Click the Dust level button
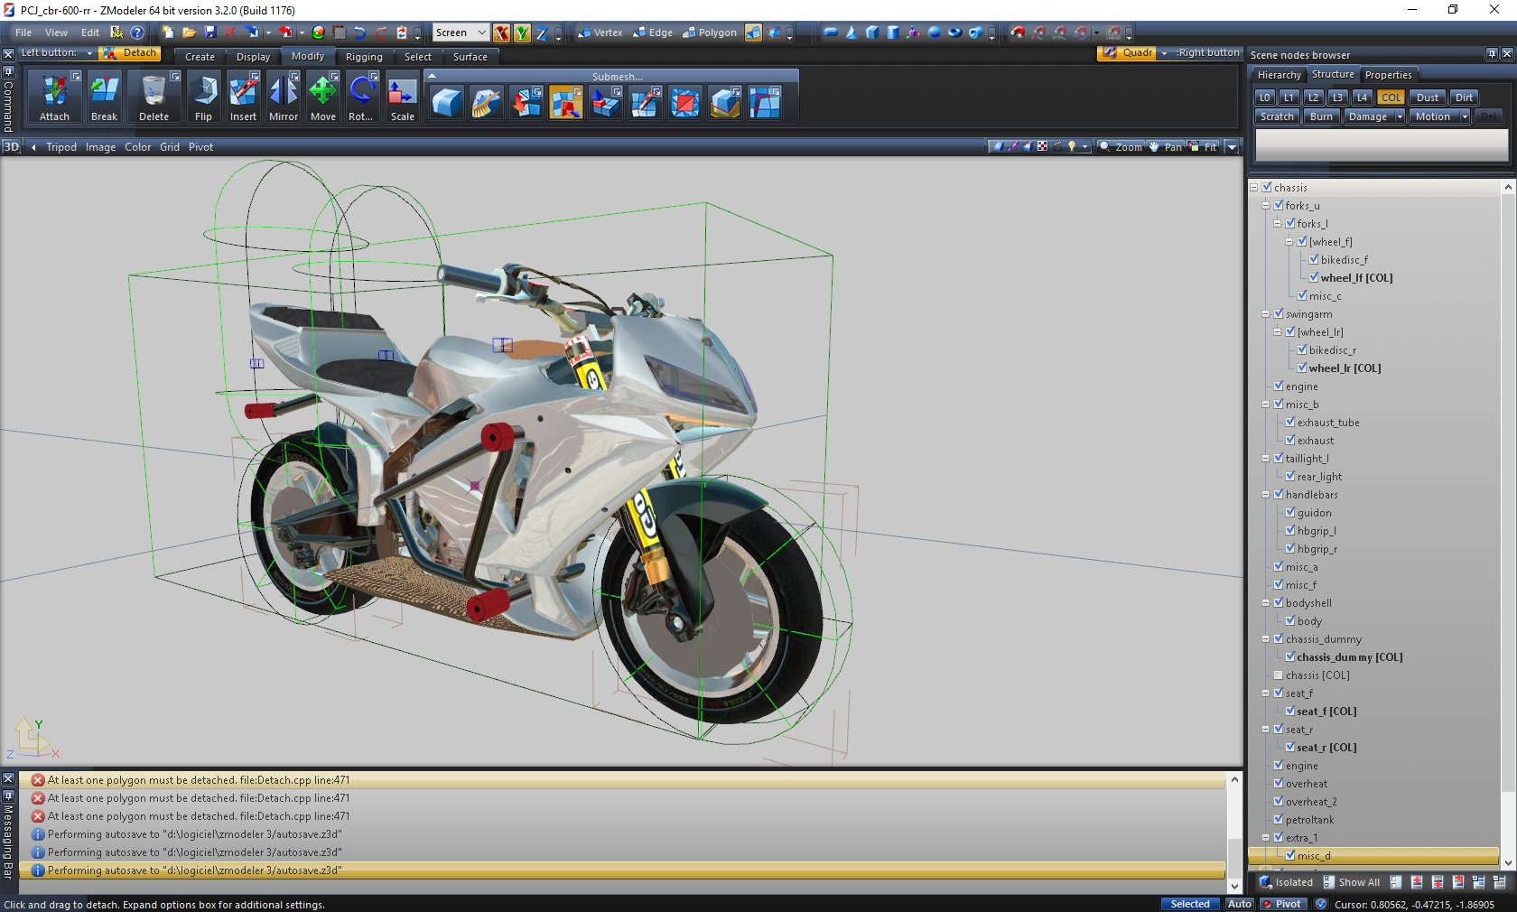The width and height of the screenshot is (1517, 912). [1427, 98]
